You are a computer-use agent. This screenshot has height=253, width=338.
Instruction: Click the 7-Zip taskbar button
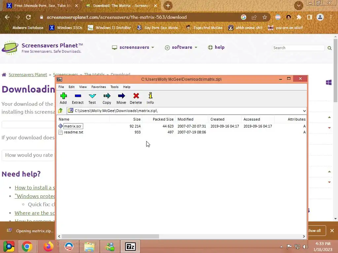(x=130, y=246)
